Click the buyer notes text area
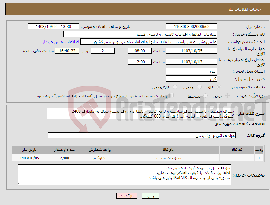Screen dimensions: 270x205 tap(124, 175)
